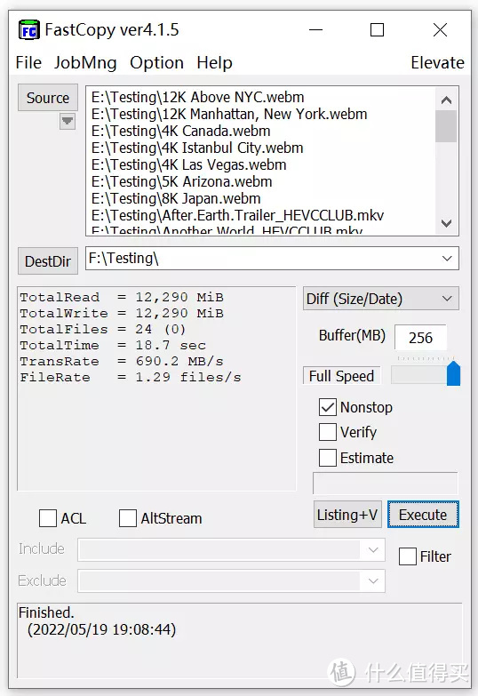Open the Diff (Size/Date) mode dropdown
Viewport: 478px width, 696px height.
[447, 299]
